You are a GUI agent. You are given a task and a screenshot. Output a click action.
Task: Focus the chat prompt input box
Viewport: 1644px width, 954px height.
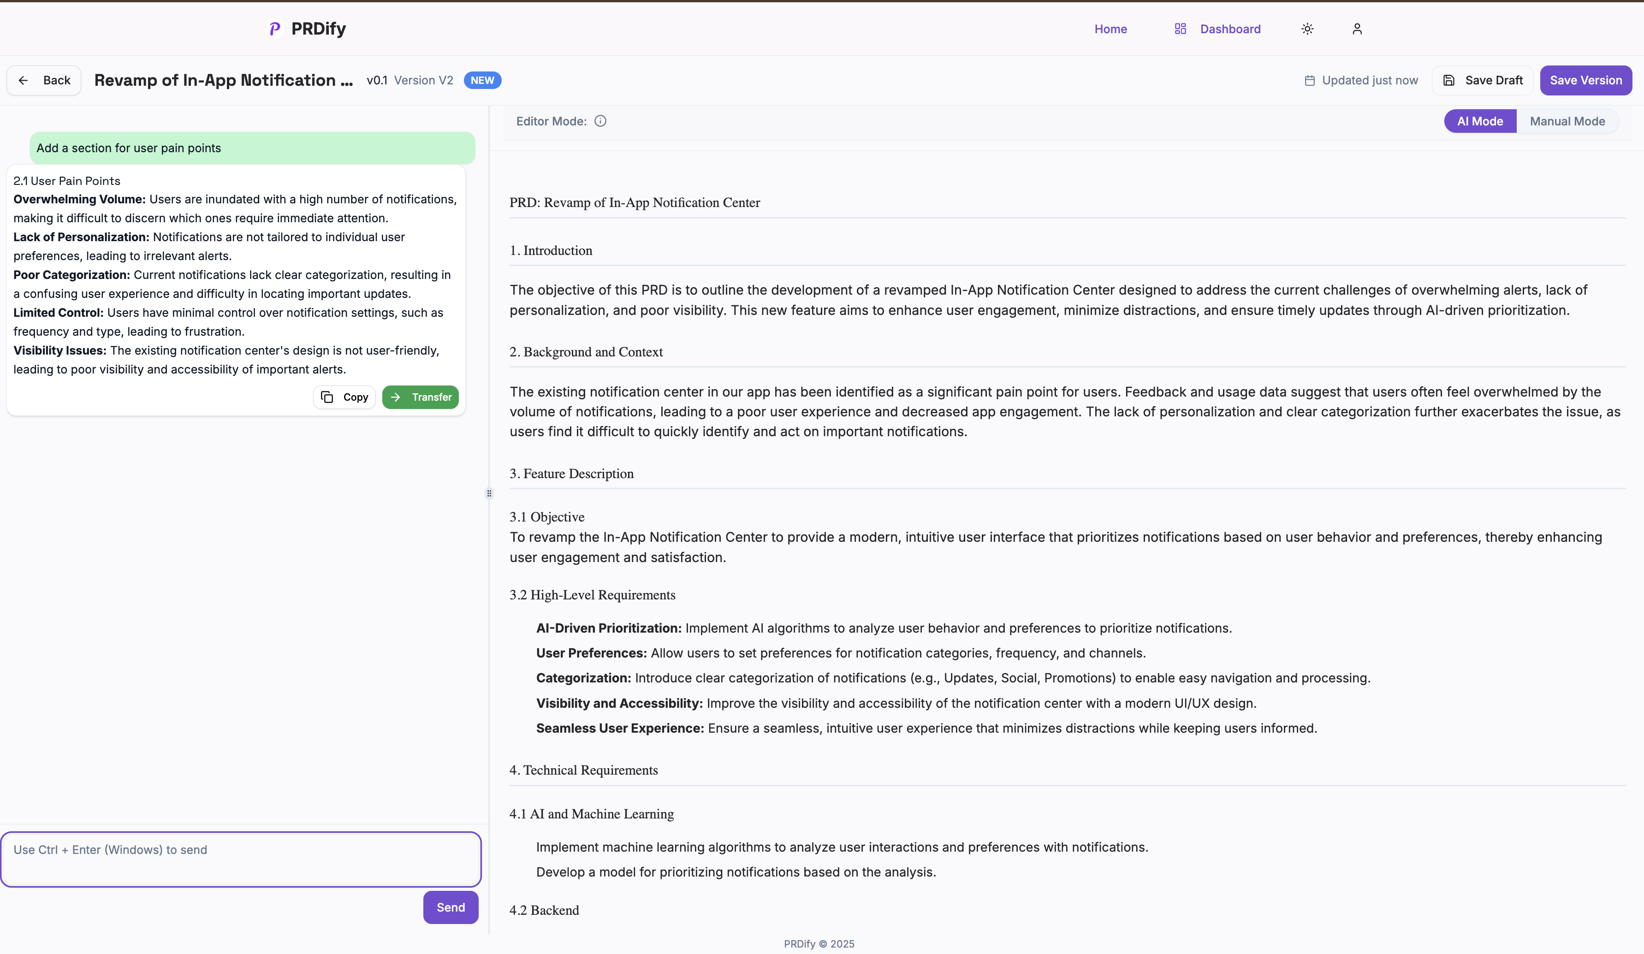coord(241,859)
